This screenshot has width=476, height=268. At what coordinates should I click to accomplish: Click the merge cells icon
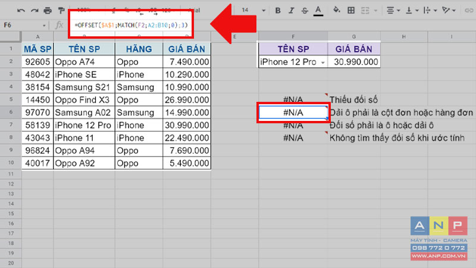coord(365,11)
